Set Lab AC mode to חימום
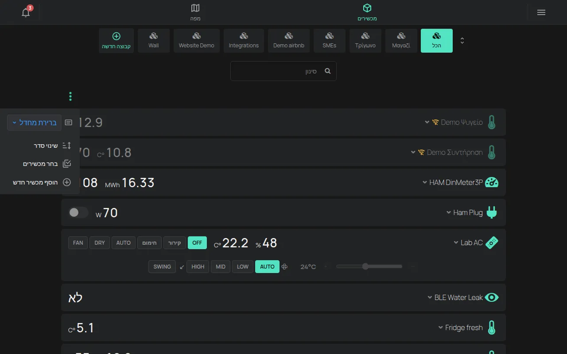The width and height of the screenshot is (567, 354). pyautogui.click(x=149, y=243)
